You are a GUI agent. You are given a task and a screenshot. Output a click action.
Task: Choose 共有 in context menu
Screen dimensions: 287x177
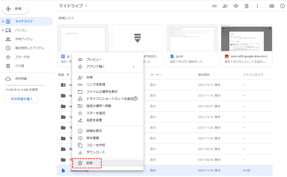(x=108, y=77)
